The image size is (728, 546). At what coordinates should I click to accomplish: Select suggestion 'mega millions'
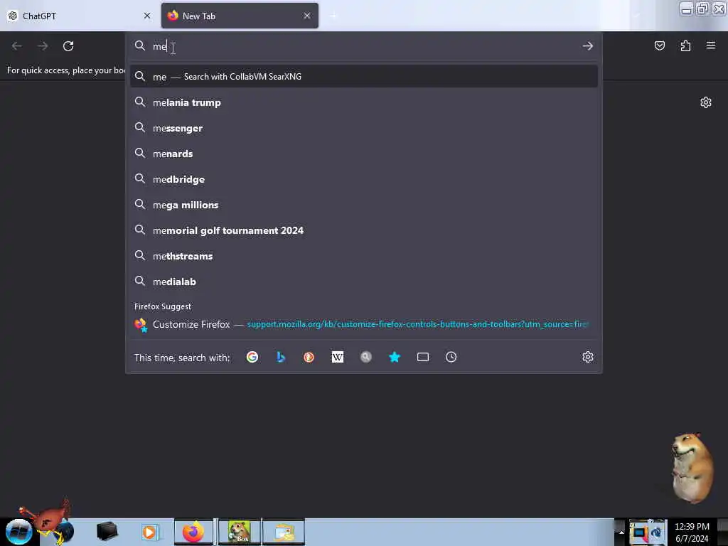tap(364, 205)
